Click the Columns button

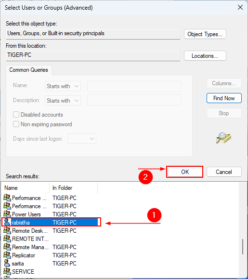click(x=224, y=83)
